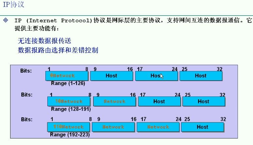Click the Host box under bits 25-32, first row
Viewport: 253px width, 145px height.
tap(201, 76)
